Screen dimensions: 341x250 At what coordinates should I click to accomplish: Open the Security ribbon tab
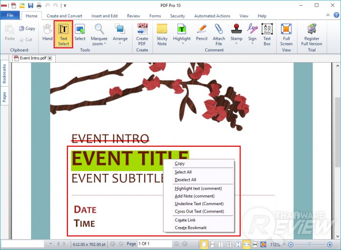click(178, 16)
